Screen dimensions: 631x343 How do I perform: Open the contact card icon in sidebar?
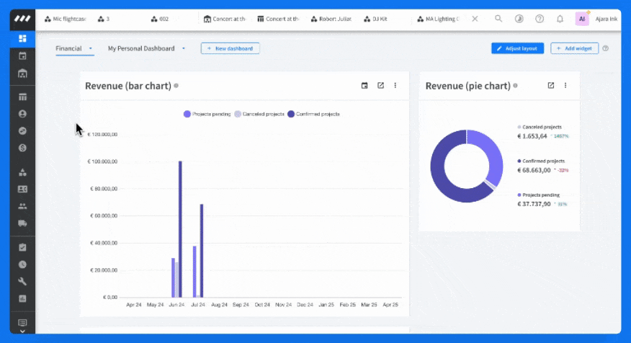point(22,190)
